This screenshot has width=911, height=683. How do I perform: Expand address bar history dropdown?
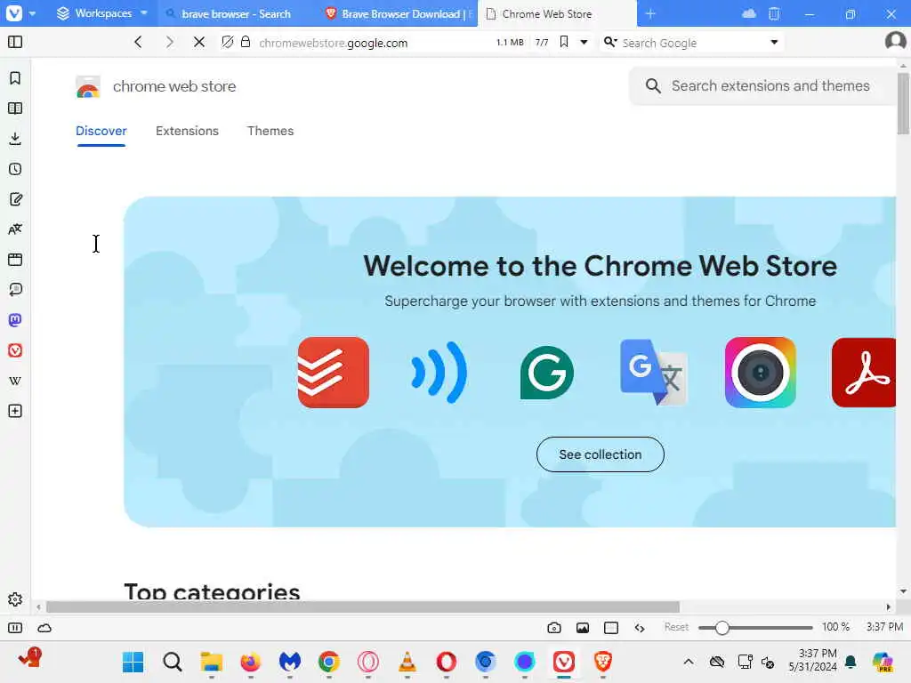[584, 42]
